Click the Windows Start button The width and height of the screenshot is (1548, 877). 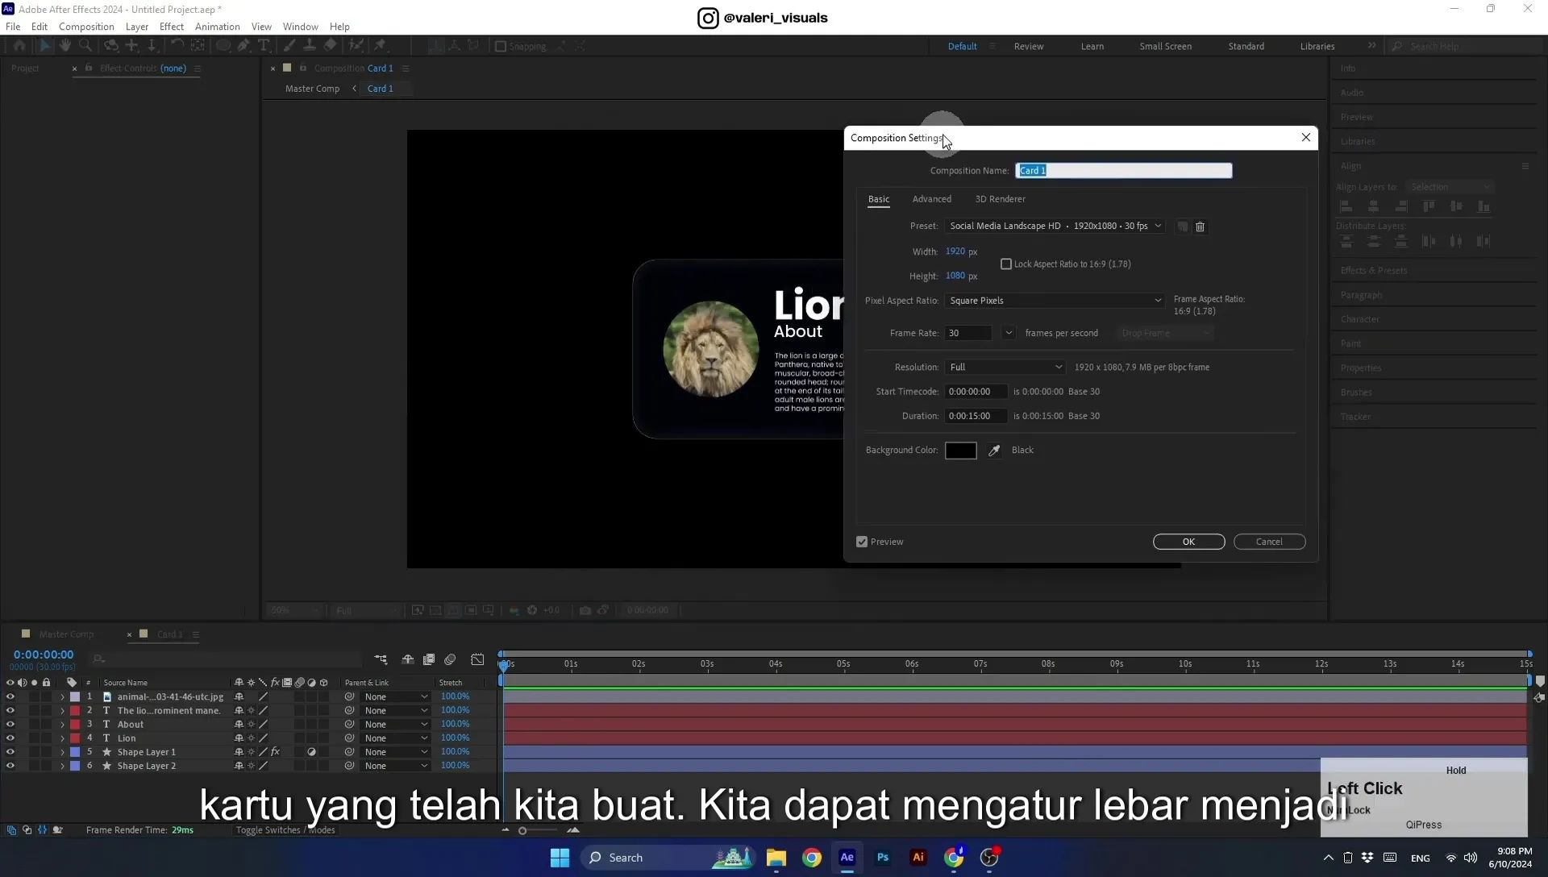pos(560,858)
